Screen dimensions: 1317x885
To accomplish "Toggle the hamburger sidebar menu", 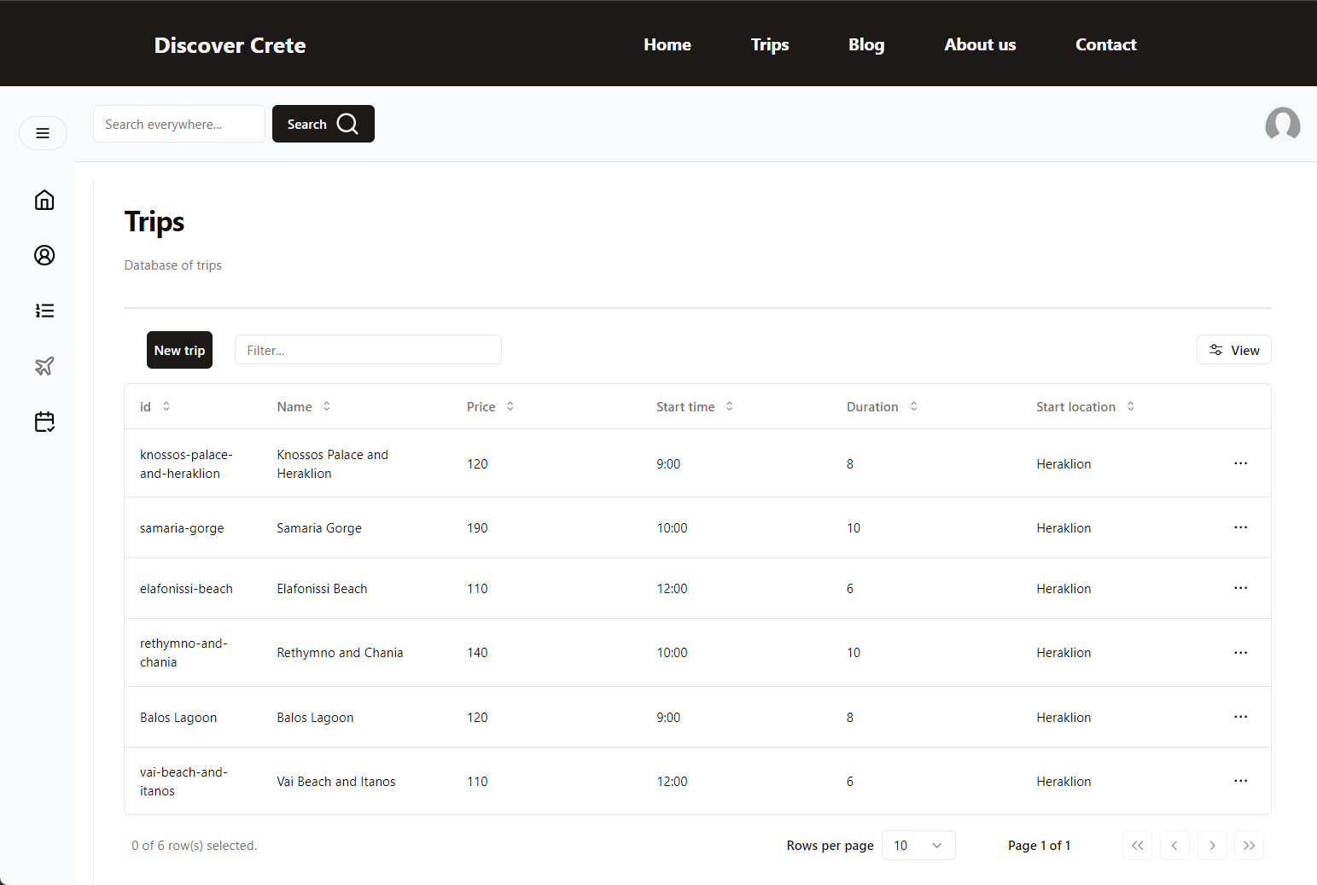I will point(43,133).
